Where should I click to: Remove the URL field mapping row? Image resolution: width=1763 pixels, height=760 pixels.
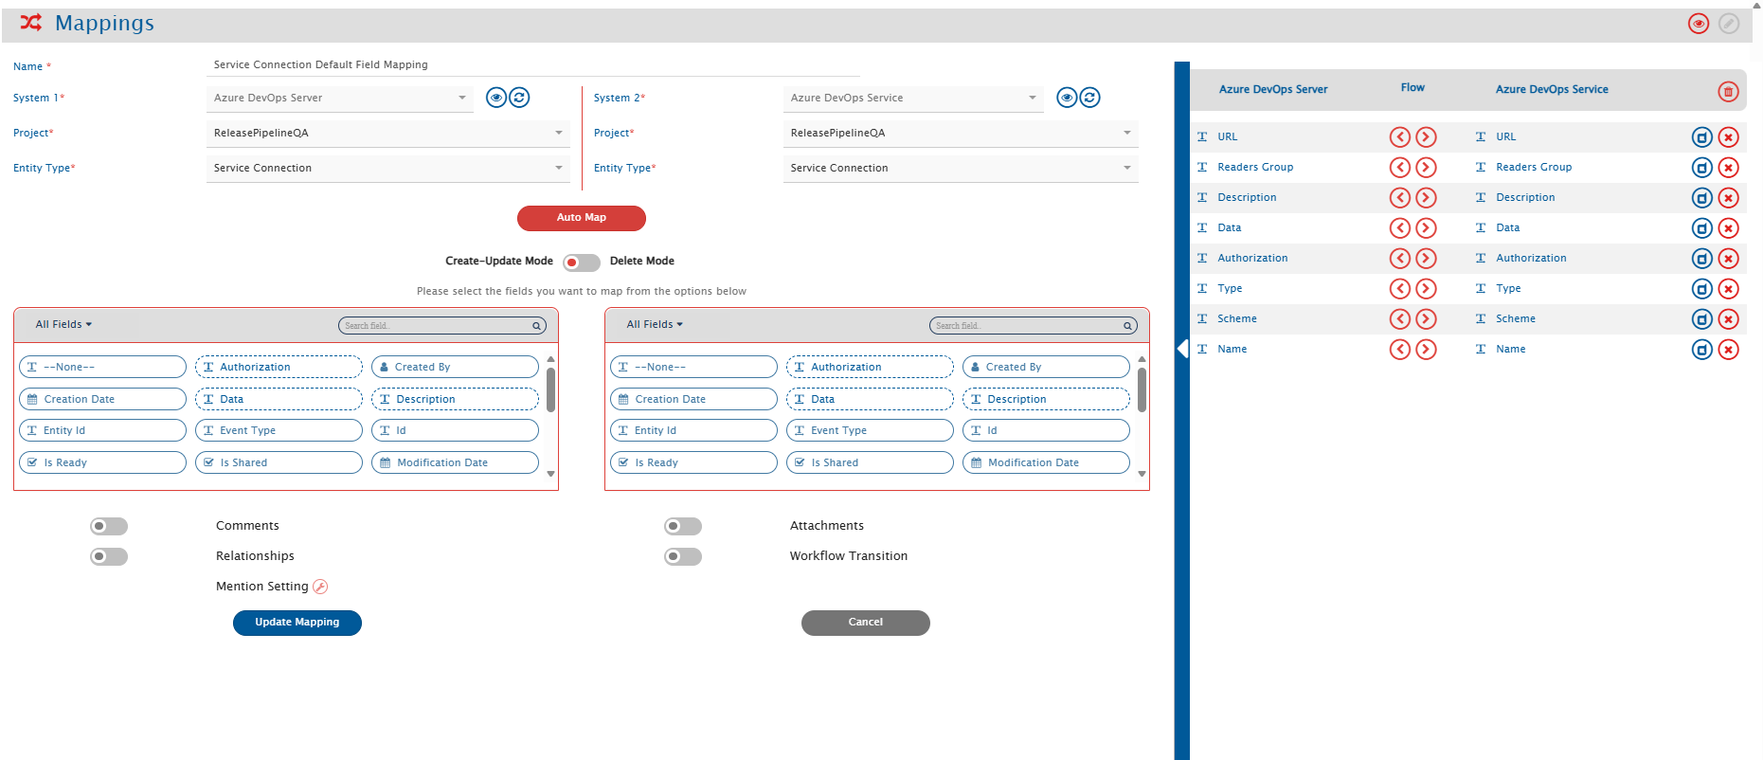pos(1728,137)
